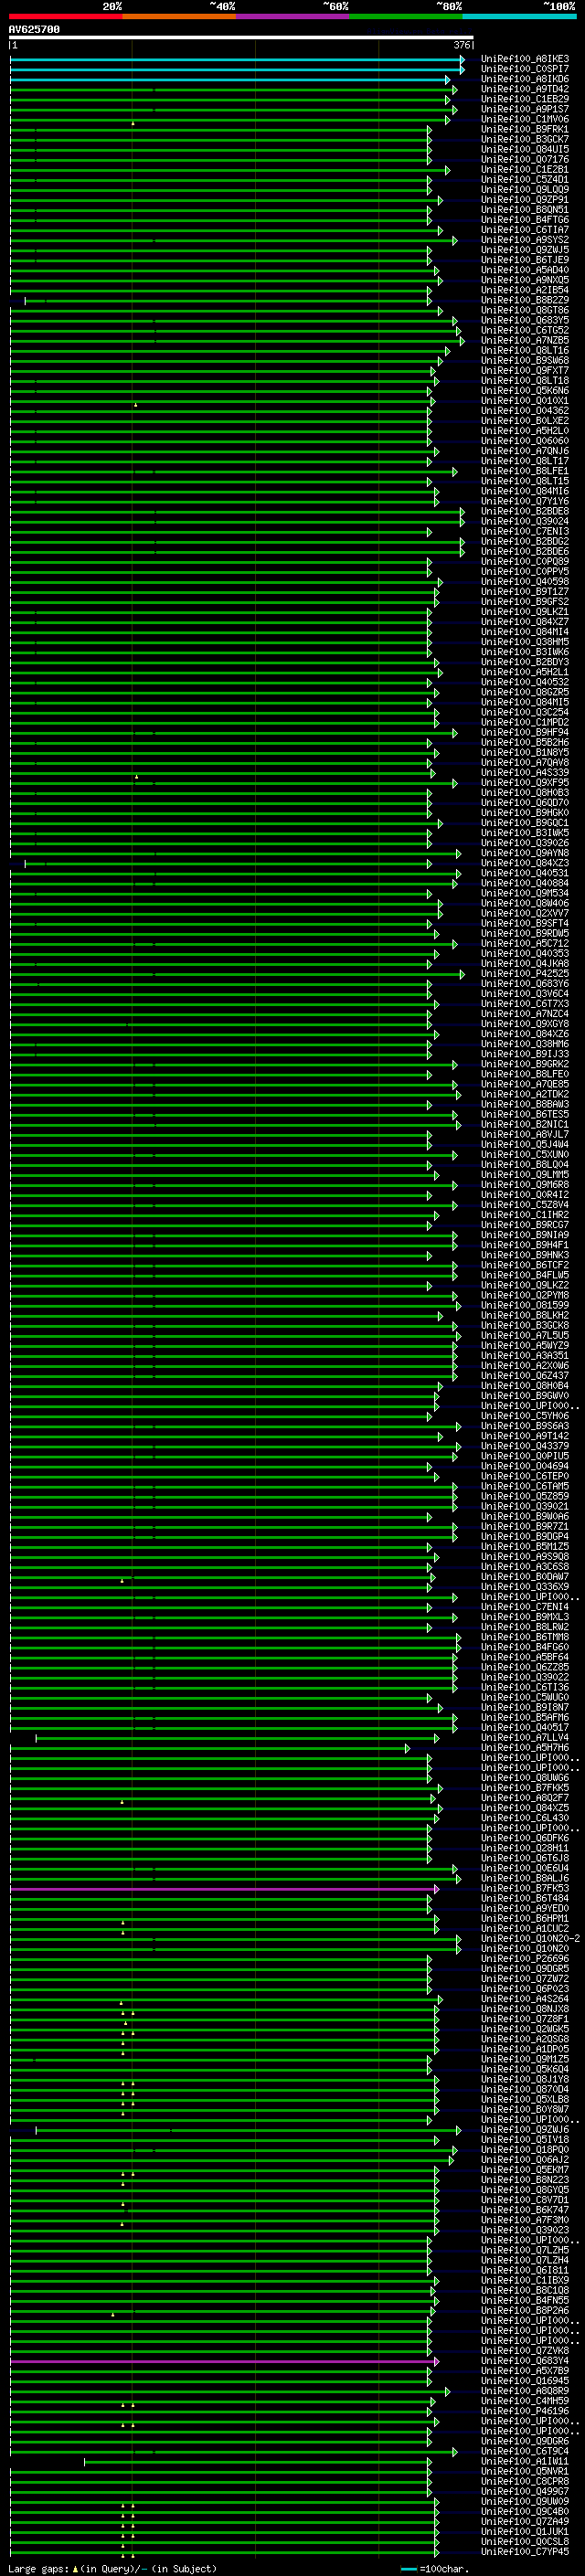Select the UniRef100_A9P1S7 label
585x2576 pixels.
pyautogui.click(x=525, y=109)
